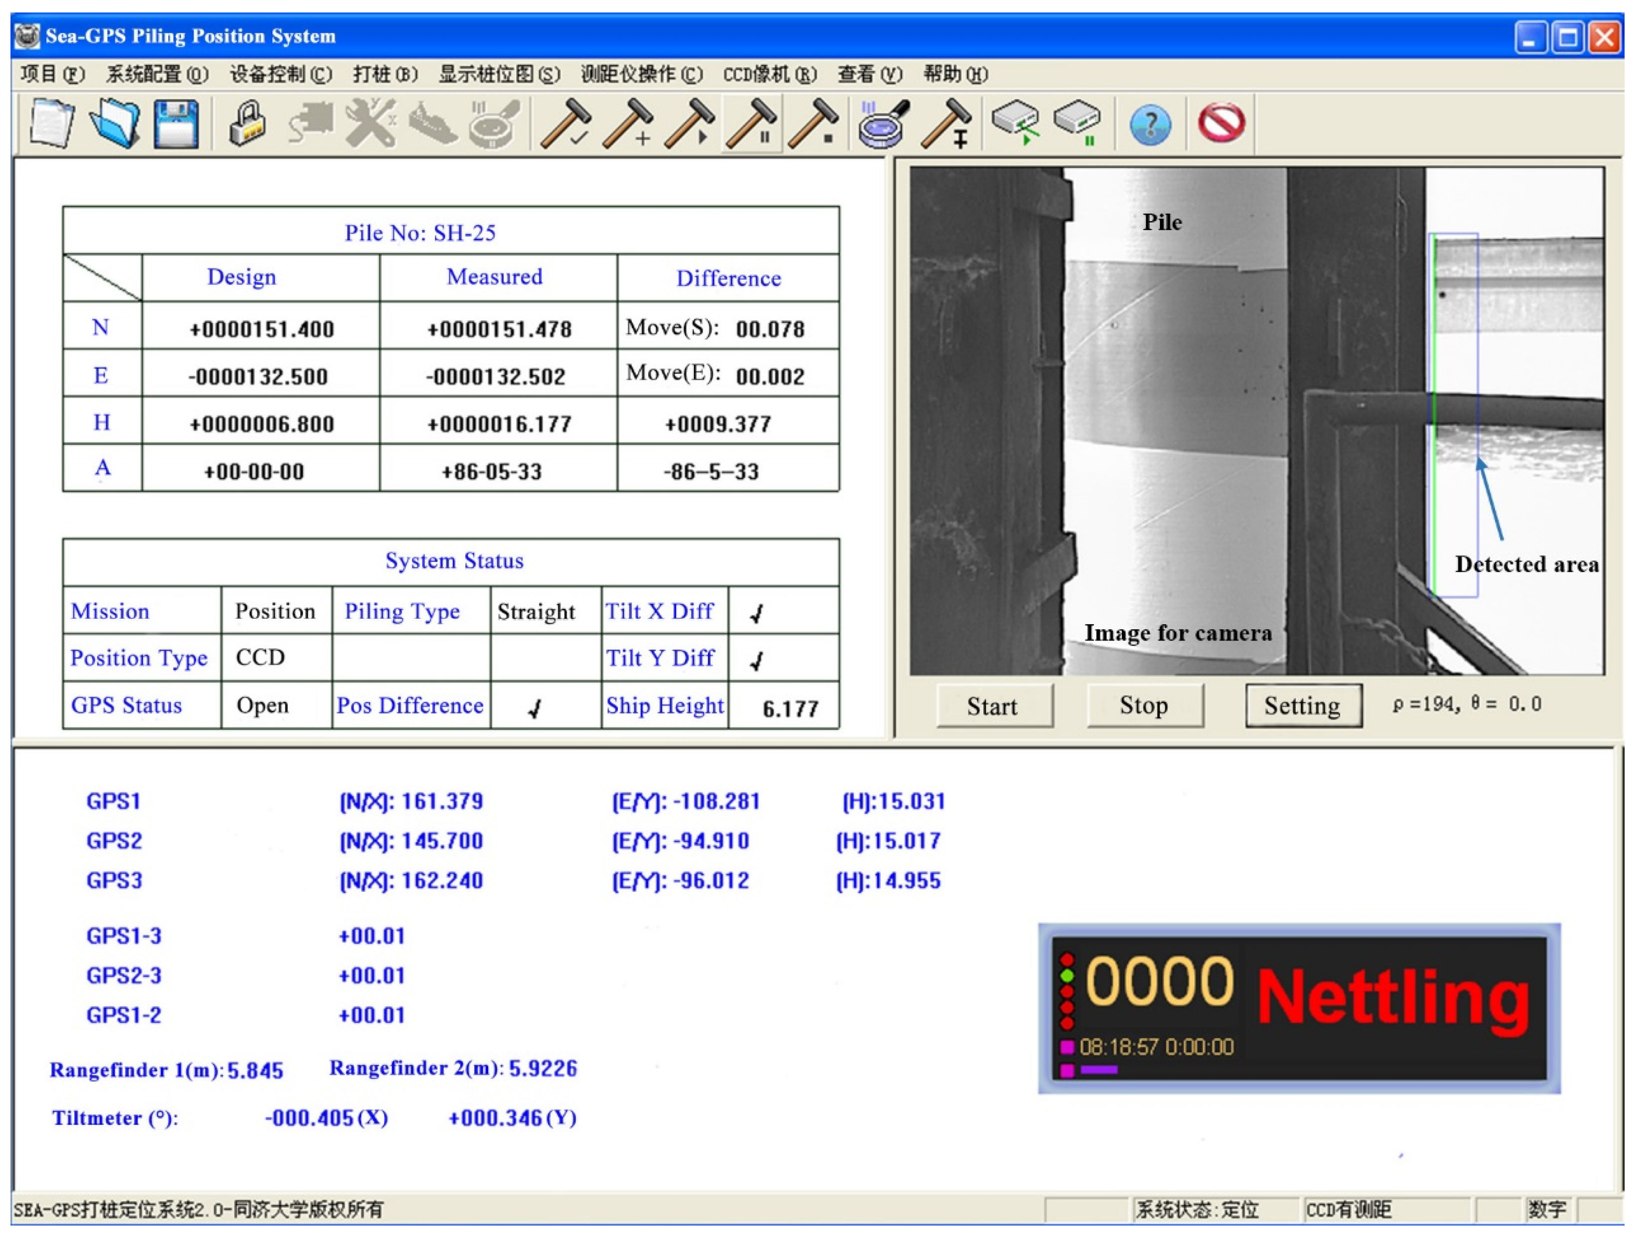The height and width of the screenshot is (1240, 1646).
Task: Click the Pos Difference checkmark cell
Action: click(546, 705)
